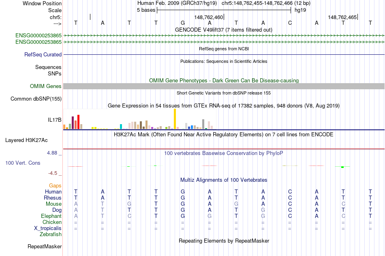The image size is (385, 256).
Task: Select the Mouse species label
Action: [53, 204]
